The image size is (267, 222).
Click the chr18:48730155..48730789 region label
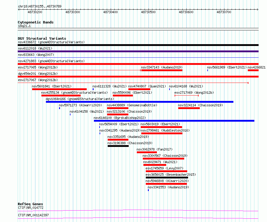[40, 6]
